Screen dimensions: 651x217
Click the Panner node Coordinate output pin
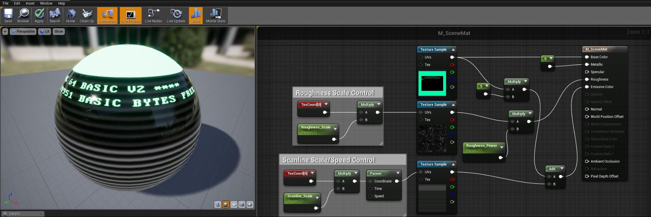click(x=397, y=181)
